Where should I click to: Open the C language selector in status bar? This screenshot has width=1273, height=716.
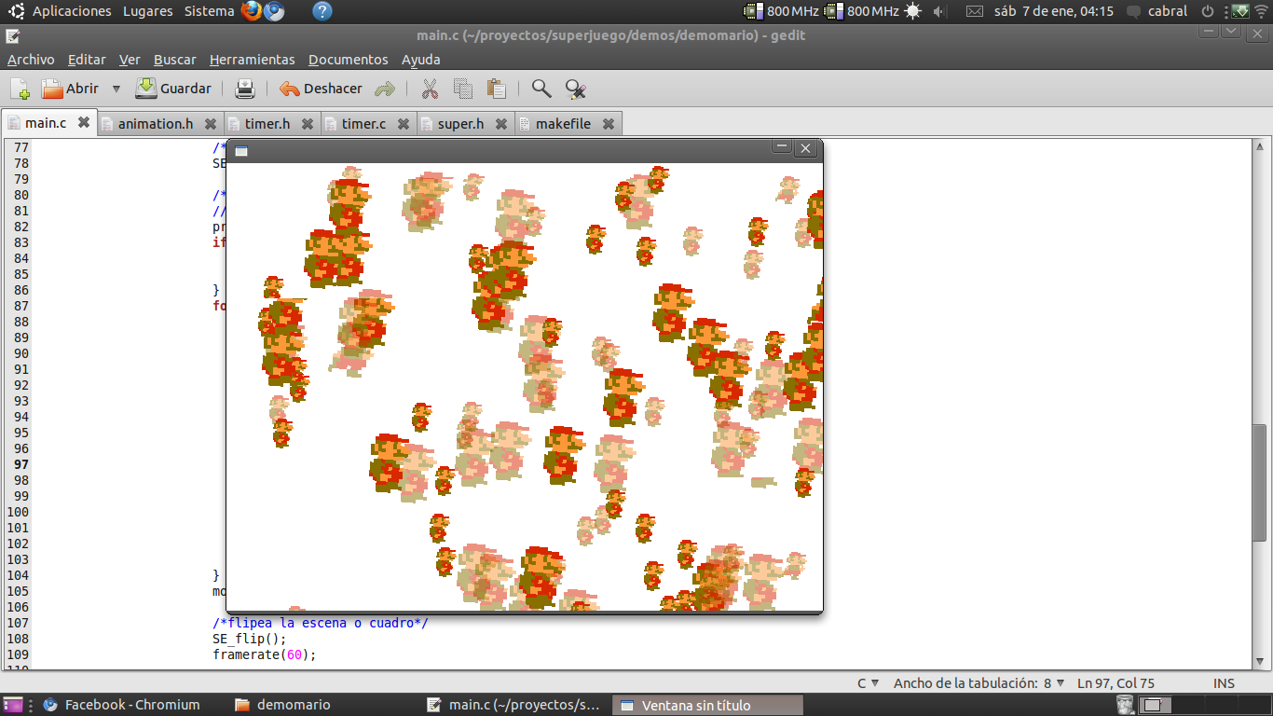point(869,683)
